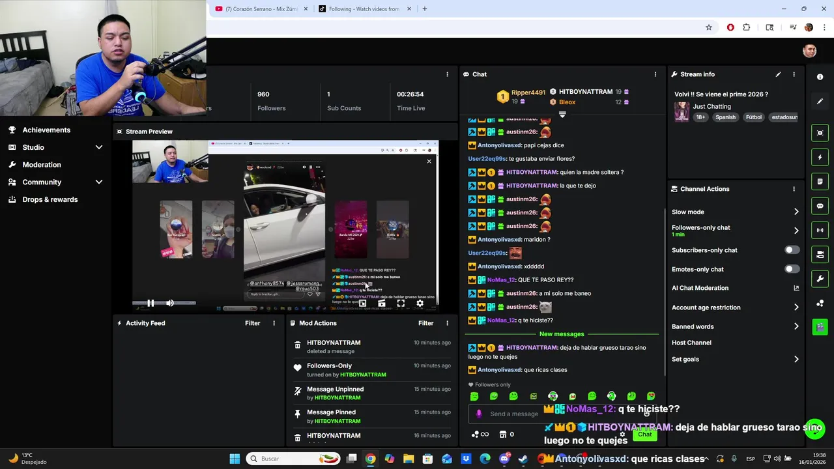
Task: Bookmark page with star icon
Action: 709,27
